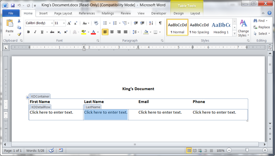Screen dimensions: 275x156
Task: Open the font size dropdown
Action: click(64, 23)
